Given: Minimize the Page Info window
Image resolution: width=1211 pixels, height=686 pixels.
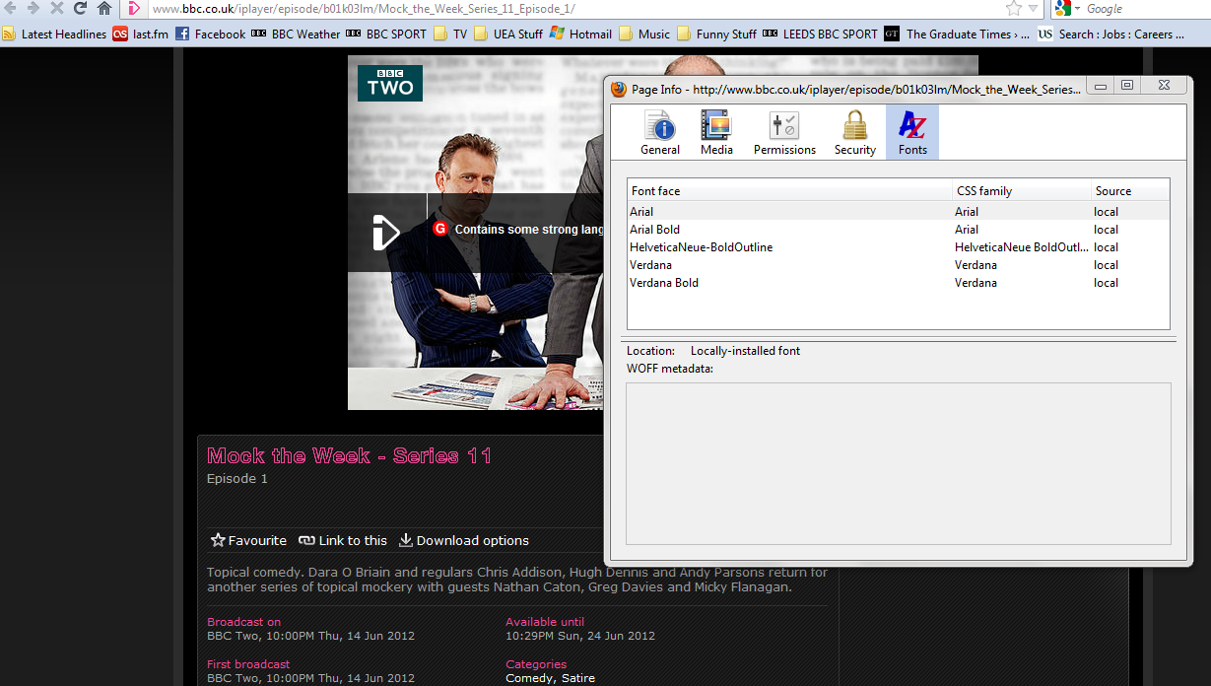Looking at the screenshot, I should [1101, 86].
